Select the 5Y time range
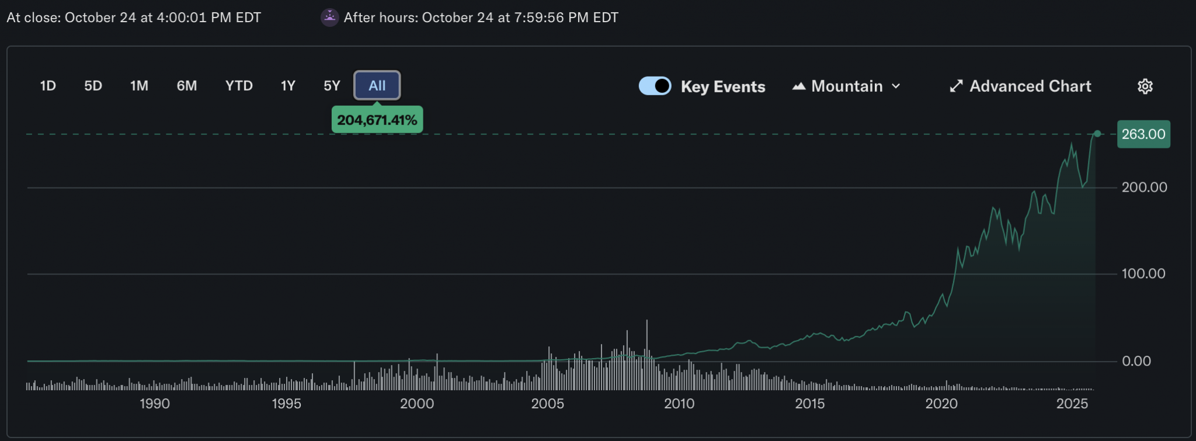This screenshot has width=1196, height=441. (x=332, y=86)
